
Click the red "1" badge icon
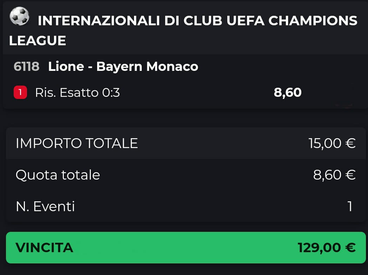coord(20,93)
